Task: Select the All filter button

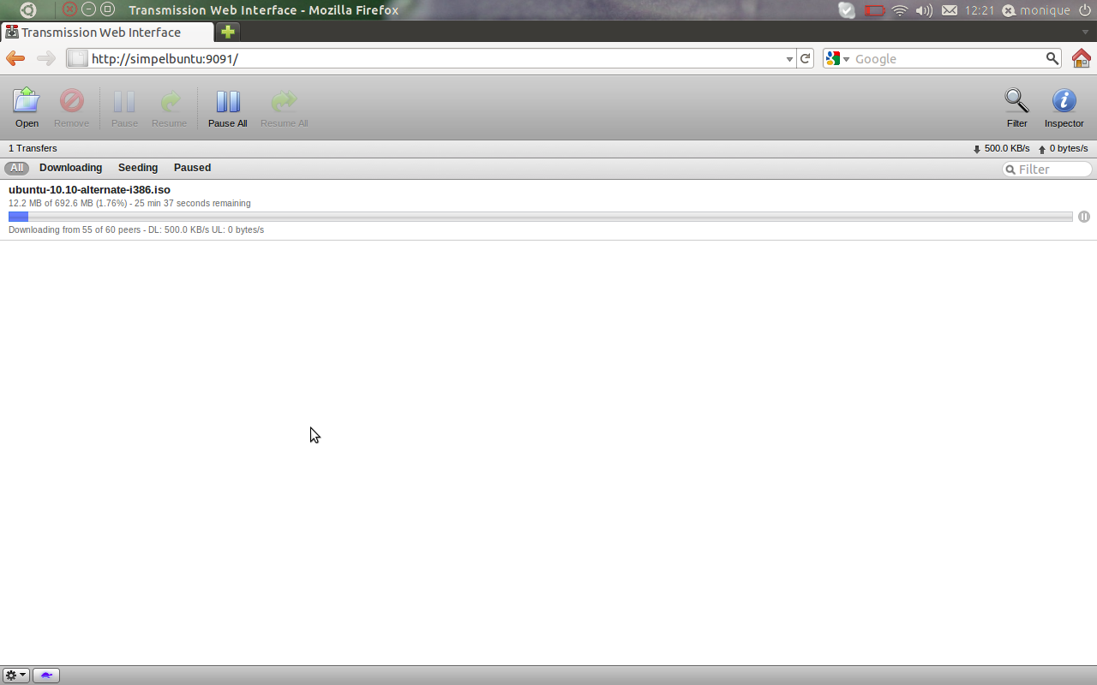Action: [x=16, y=168]
